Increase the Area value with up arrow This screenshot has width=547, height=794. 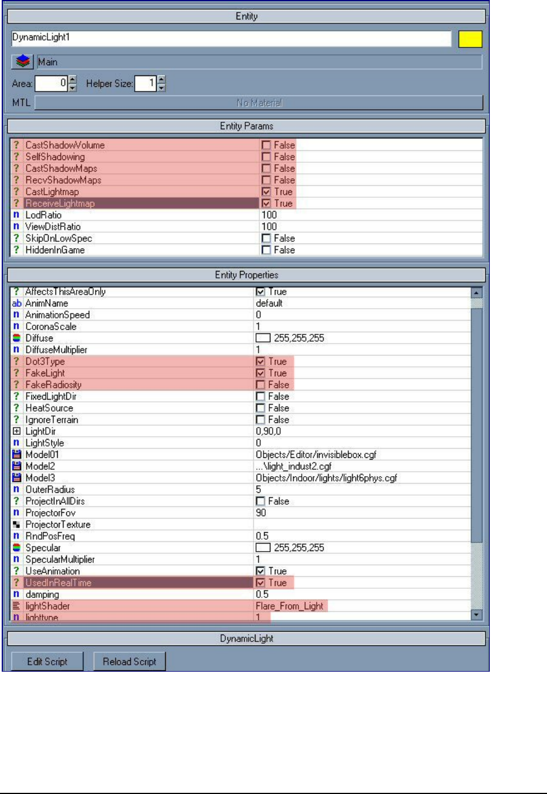pyautogui.click(x=73, y=80)
